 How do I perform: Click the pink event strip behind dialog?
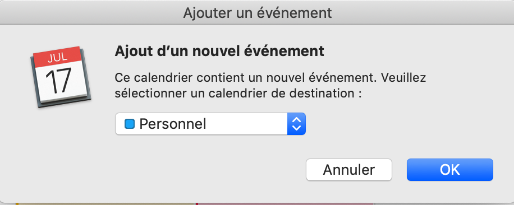click(286, 204)
